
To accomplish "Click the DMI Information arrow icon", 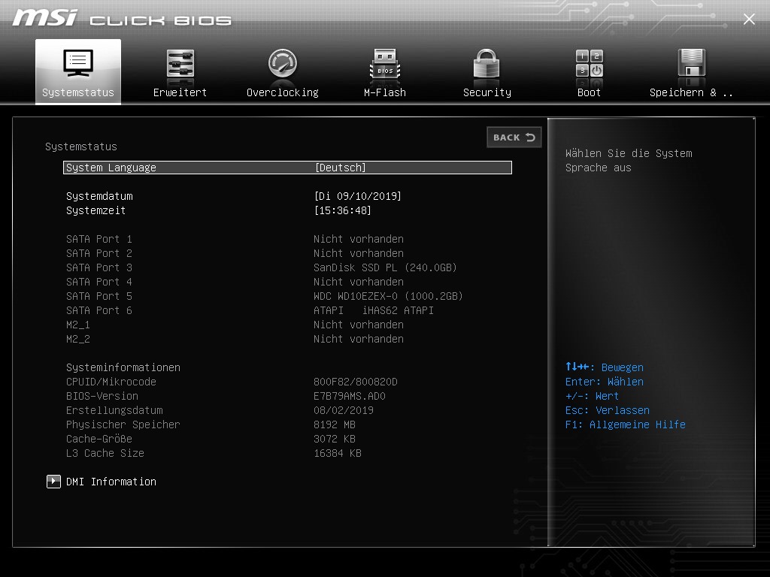I will click(53, 482).
